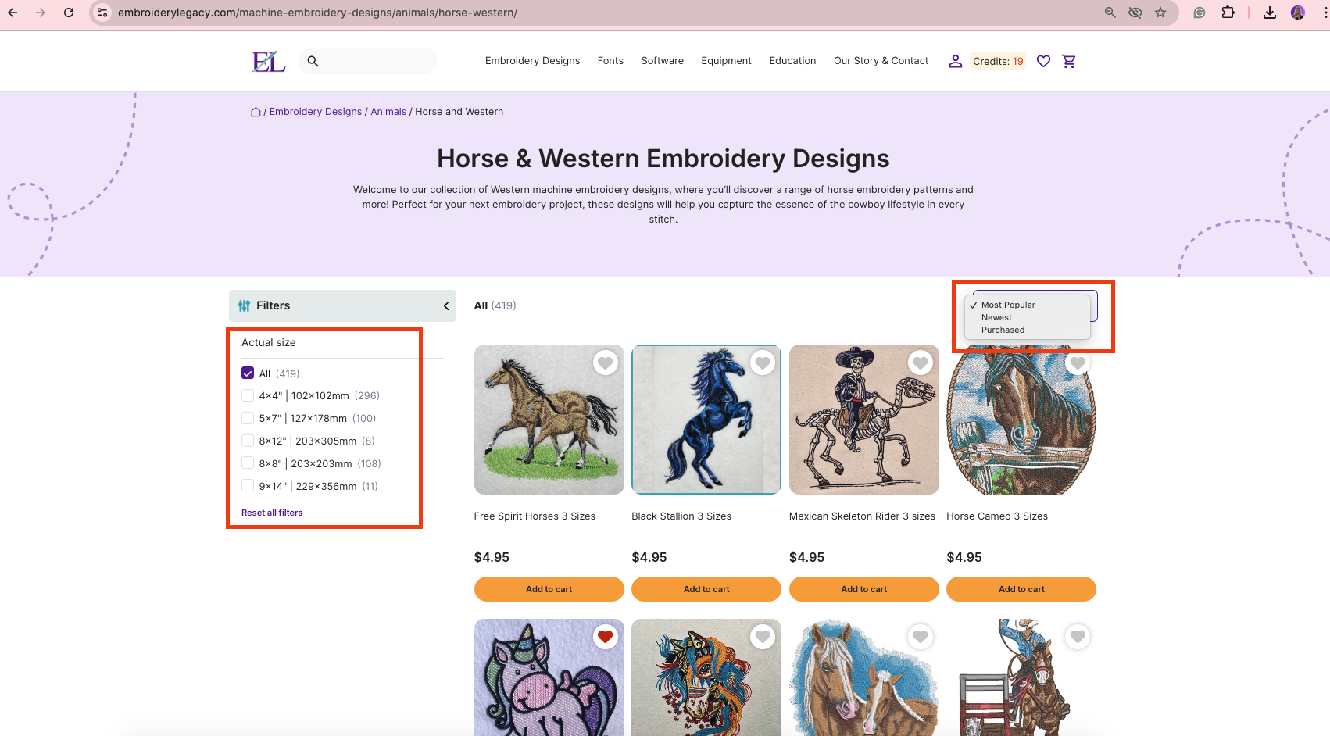The image size is (1330, 736).
Task: Check the 4×4" 102×102mm size filter
Action: click(x=248, y=395)
